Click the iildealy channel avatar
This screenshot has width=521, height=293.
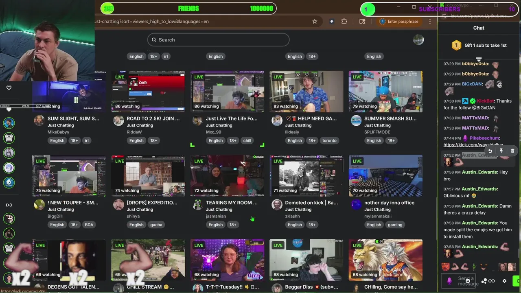pos(277,120)
